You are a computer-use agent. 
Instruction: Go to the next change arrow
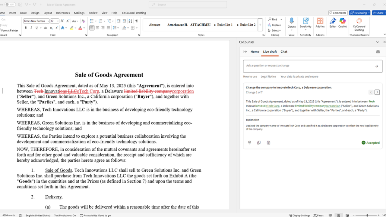pos(377,92)
